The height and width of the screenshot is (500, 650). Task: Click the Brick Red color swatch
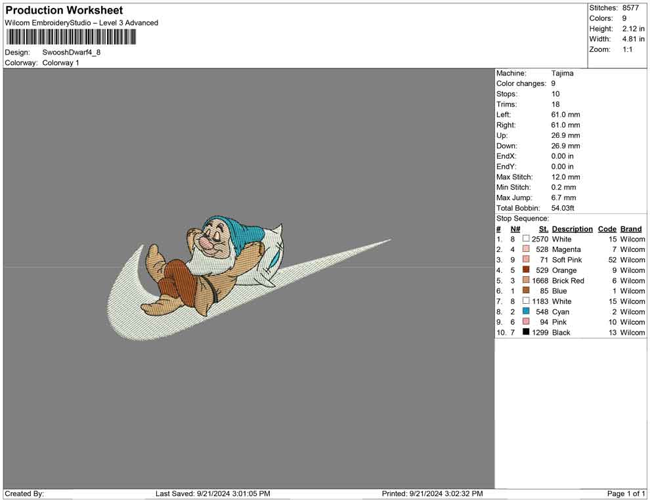pos(526,280)
